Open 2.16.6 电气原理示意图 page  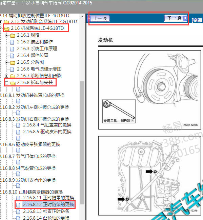[39, 69]
